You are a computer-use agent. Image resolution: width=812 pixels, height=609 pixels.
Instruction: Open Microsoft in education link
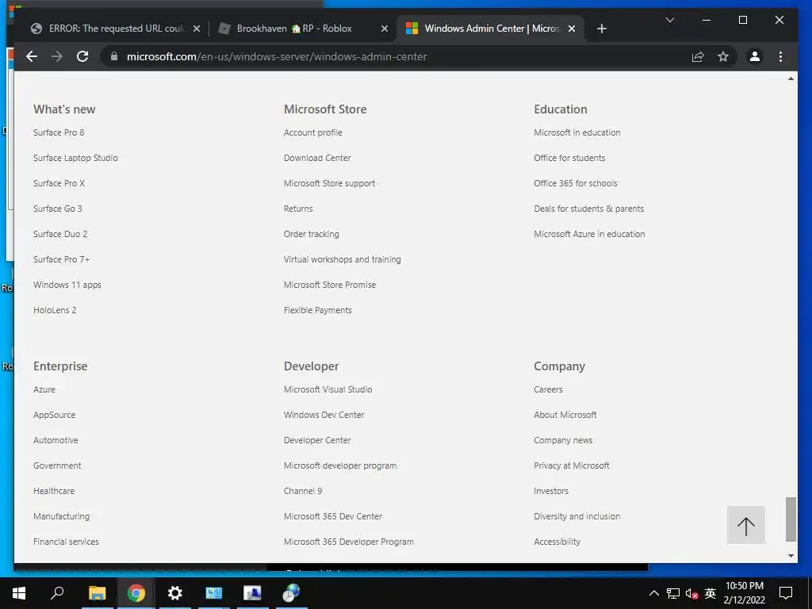[577, 132]
